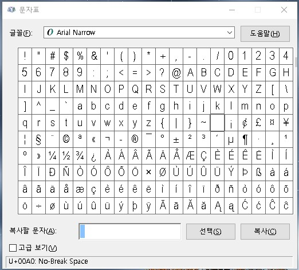Pick the section sign § character

[38, 139]
